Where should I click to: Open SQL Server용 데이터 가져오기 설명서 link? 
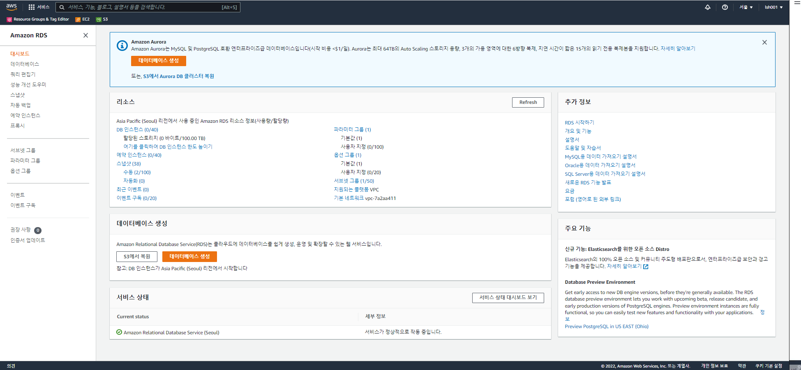(x=605, y=174)
